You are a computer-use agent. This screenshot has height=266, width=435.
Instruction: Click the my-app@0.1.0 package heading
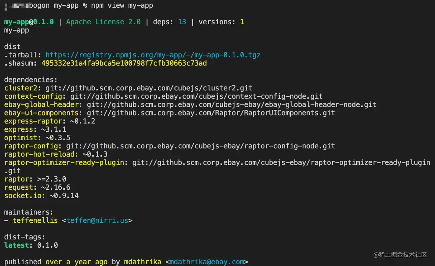point(29,22)
